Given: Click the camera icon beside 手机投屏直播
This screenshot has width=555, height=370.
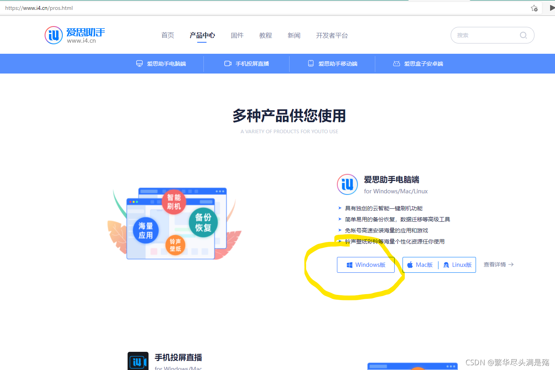Looking at the screenshot, I should click(228, 64).
